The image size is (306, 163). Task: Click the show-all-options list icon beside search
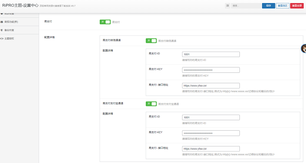pos(227,6)
